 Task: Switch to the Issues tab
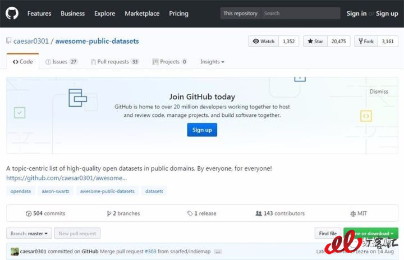tap(61, 62)
